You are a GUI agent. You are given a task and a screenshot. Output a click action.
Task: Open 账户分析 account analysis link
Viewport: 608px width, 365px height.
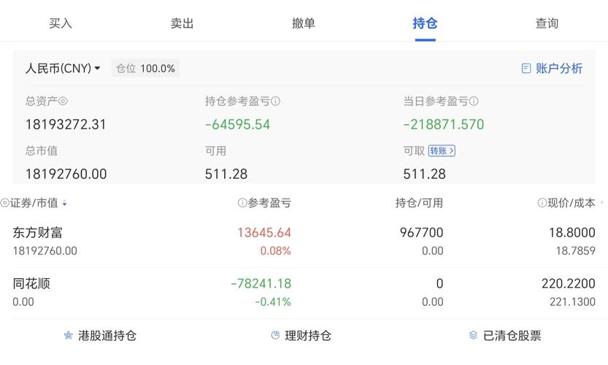pyautogui.click(x=552, y=69)
